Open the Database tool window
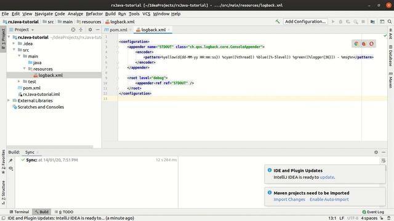 pyautogui.click(x=390, y=56)
